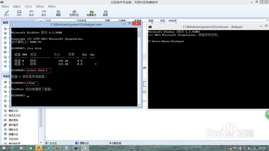Open Windows Store from taskbar
Viewport: 269px width, 151px height.
click(30, 148)
